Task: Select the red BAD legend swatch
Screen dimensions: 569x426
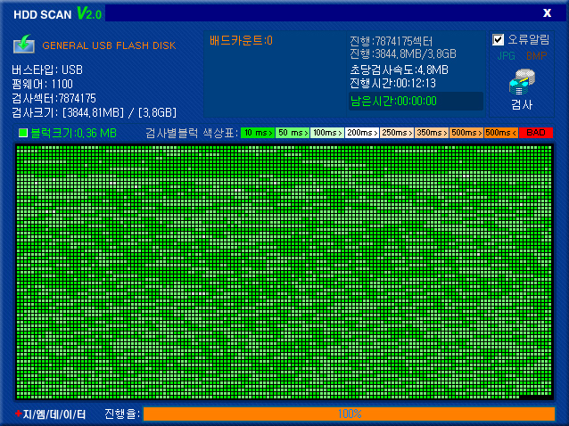Action: [x=536, y=133]
